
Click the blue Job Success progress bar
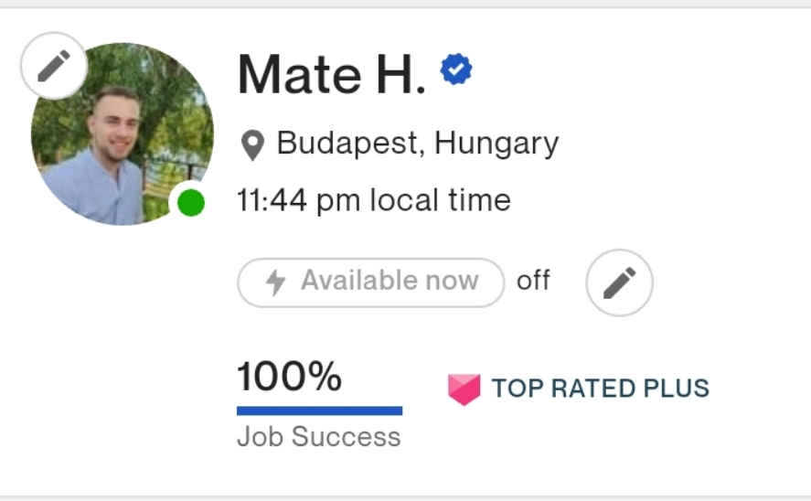pyautogui.click(x=319, y=410)
